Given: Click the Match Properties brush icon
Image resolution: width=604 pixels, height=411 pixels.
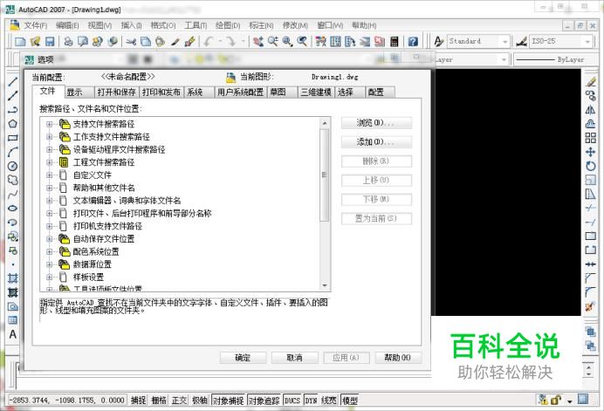Looking at the screenshot, I should [x=189, y=41].
